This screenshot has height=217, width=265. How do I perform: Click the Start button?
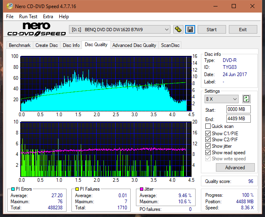(211, 30)
